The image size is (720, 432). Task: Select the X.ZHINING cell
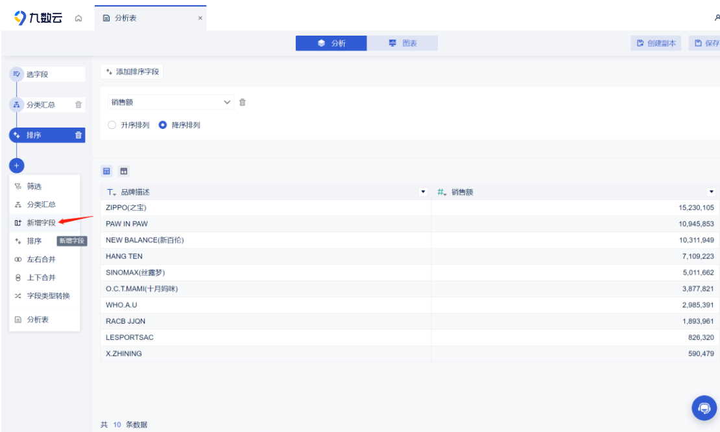[266, 354]
